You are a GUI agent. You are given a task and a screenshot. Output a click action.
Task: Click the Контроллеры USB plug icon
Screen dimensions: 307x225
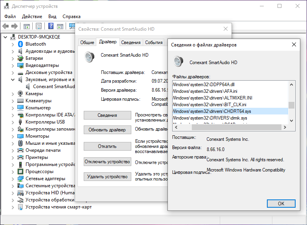coord(20,122)
